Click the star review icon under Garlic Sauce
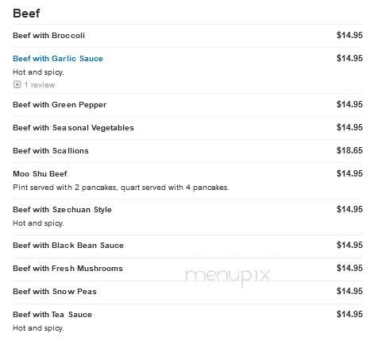370x341 pixels. [17, 85]
